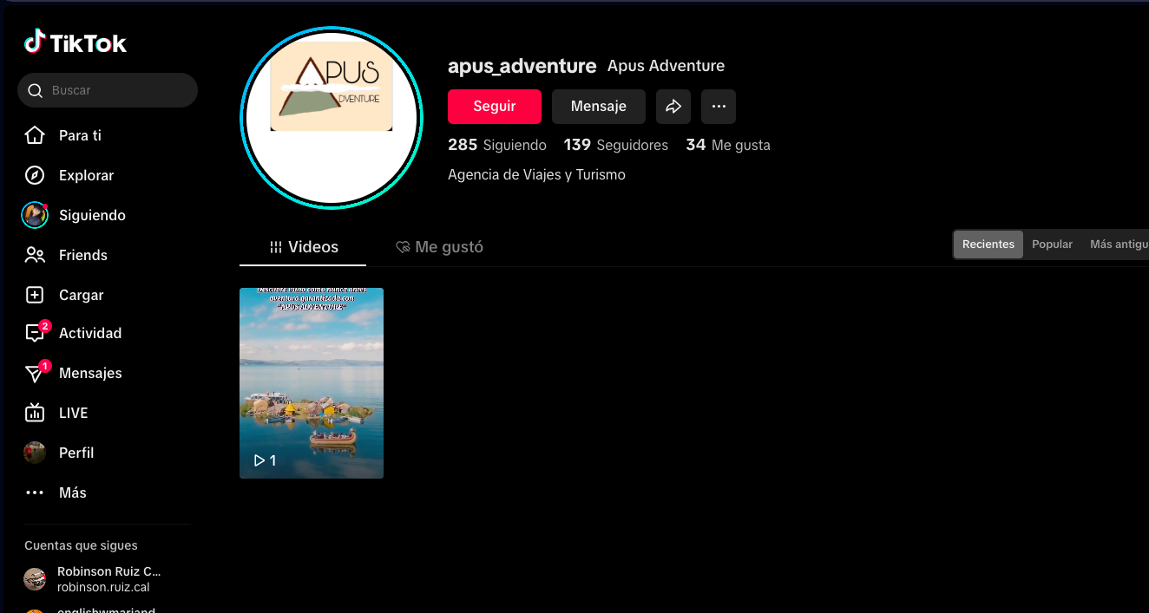Open the Apus Adventure lake video
The width and height of the screenshot is (1149, 613).
[312, 383]
